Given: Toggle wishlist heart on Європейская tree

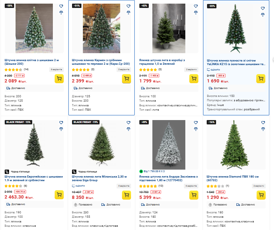Looking at the screenshot, I should pos(61,123).
